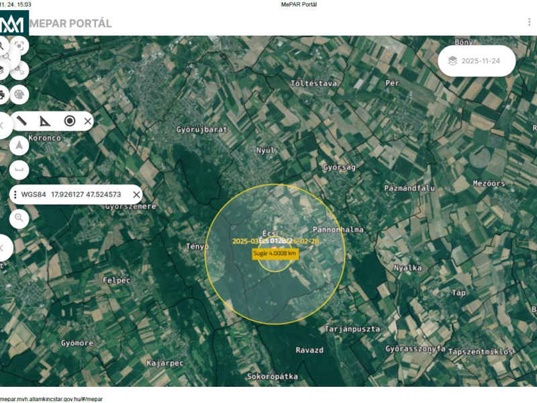The width and height of the screenshot is (537, 403).
Task: Open the WGS84 coordinate system options dots
Action: (15, 195)
